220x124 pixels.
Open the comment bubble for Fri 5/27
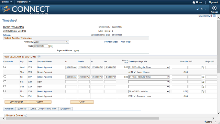pos(5,76)
